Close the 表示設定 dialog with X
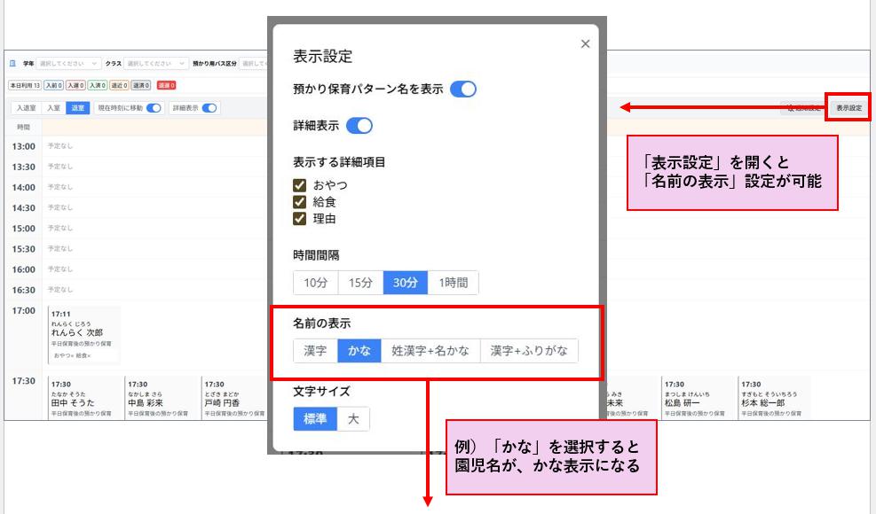Screen dimensions: 876x514 [585, 44]
